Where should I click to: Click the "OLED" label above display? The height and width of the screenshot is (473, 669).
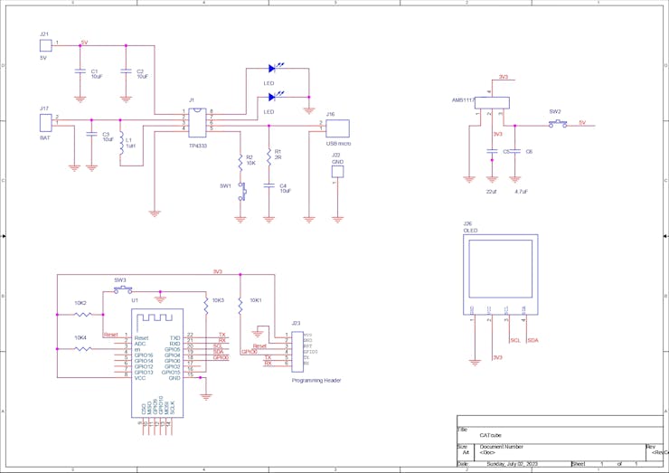click(471, 231)
